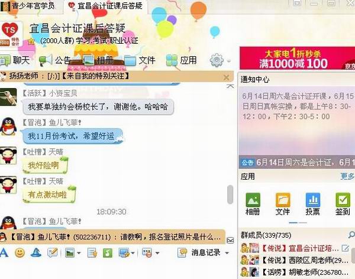The height and width of the screenshot is (279, 355).
Task: Click the 签到 check-in app icon
Action: 343,204
